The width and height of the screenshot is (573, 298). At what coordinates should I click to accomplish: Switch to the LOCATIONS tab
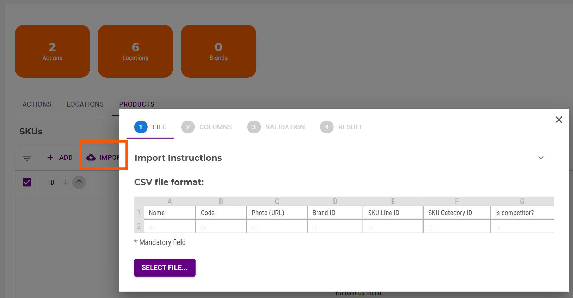tap(85, 104)
